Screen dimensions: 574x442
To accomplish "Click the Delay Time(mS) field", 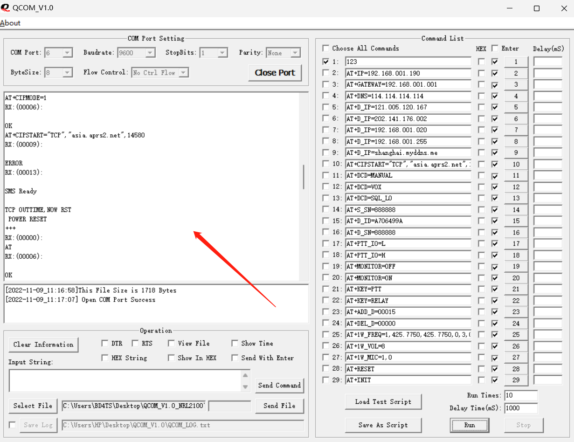I will click(x=521, y=408).
